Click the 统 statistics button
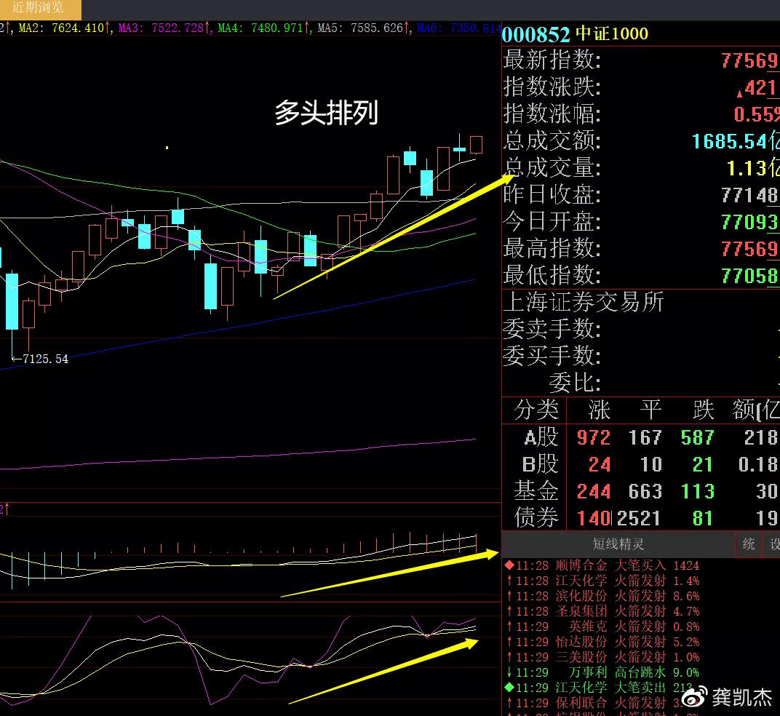 (748, 544)
